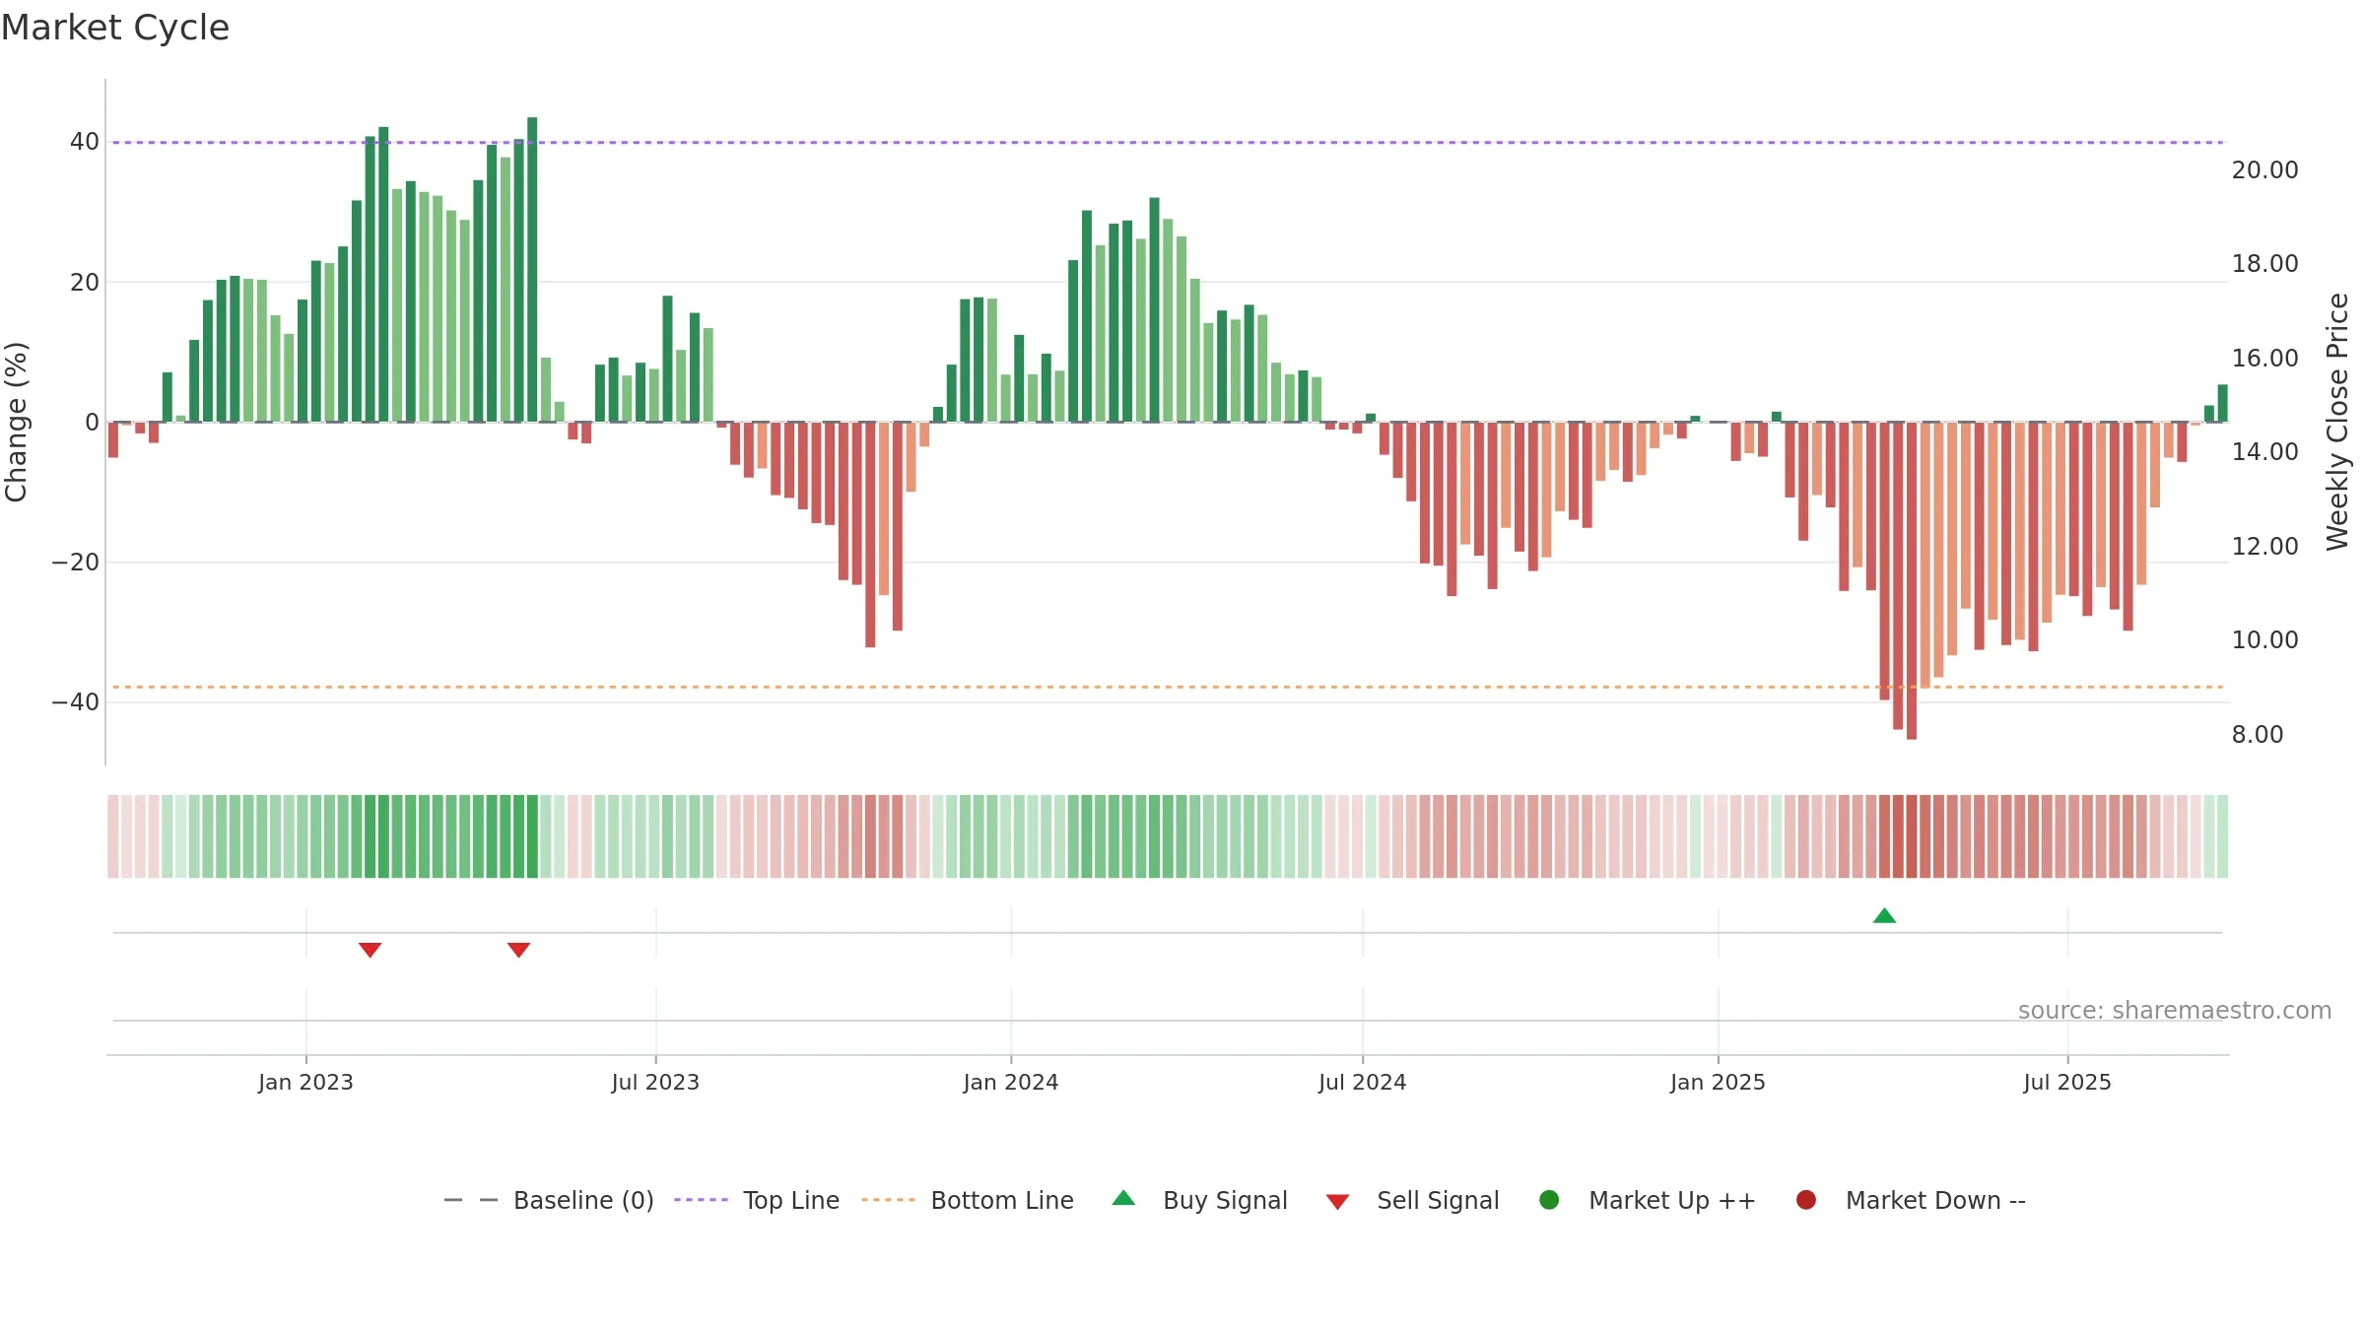Click the Jul 2023 axis label
The image size is (2365, 1330).
655,1083
